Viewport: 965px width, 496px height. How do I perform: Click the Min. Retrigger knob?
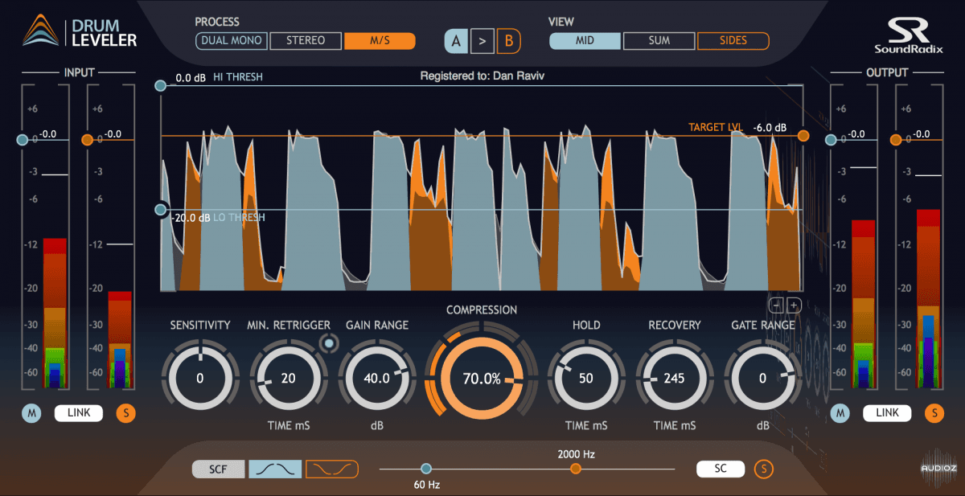coord(289,378)
